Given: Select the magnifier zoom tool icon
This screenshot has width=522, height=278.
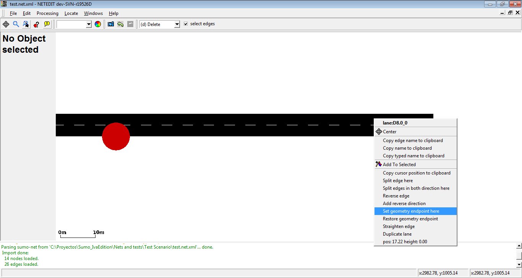Looking at the screenshot, I should click(x=16, y=24).
